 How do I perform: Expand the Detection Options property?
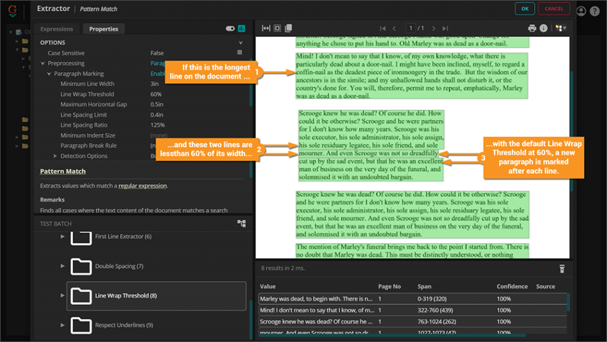point(55,156)
